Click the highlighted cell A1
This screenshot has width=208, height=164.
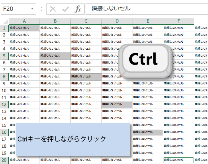[24, 28]
